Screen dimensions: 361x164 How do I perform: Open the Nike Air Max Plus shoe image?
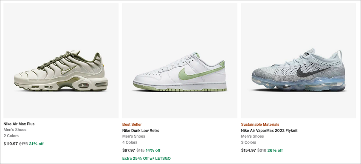61,61
